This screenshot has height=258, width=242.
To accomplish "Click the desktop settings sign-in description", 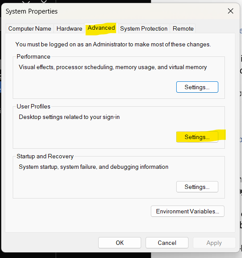I will coord(69,117).
